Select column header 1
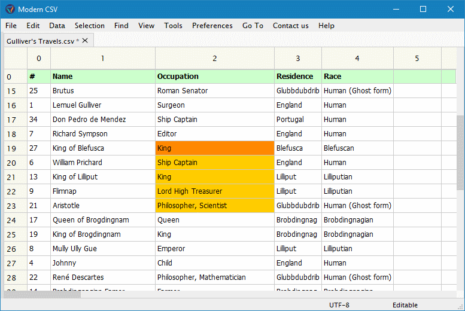 pos(102,59)
